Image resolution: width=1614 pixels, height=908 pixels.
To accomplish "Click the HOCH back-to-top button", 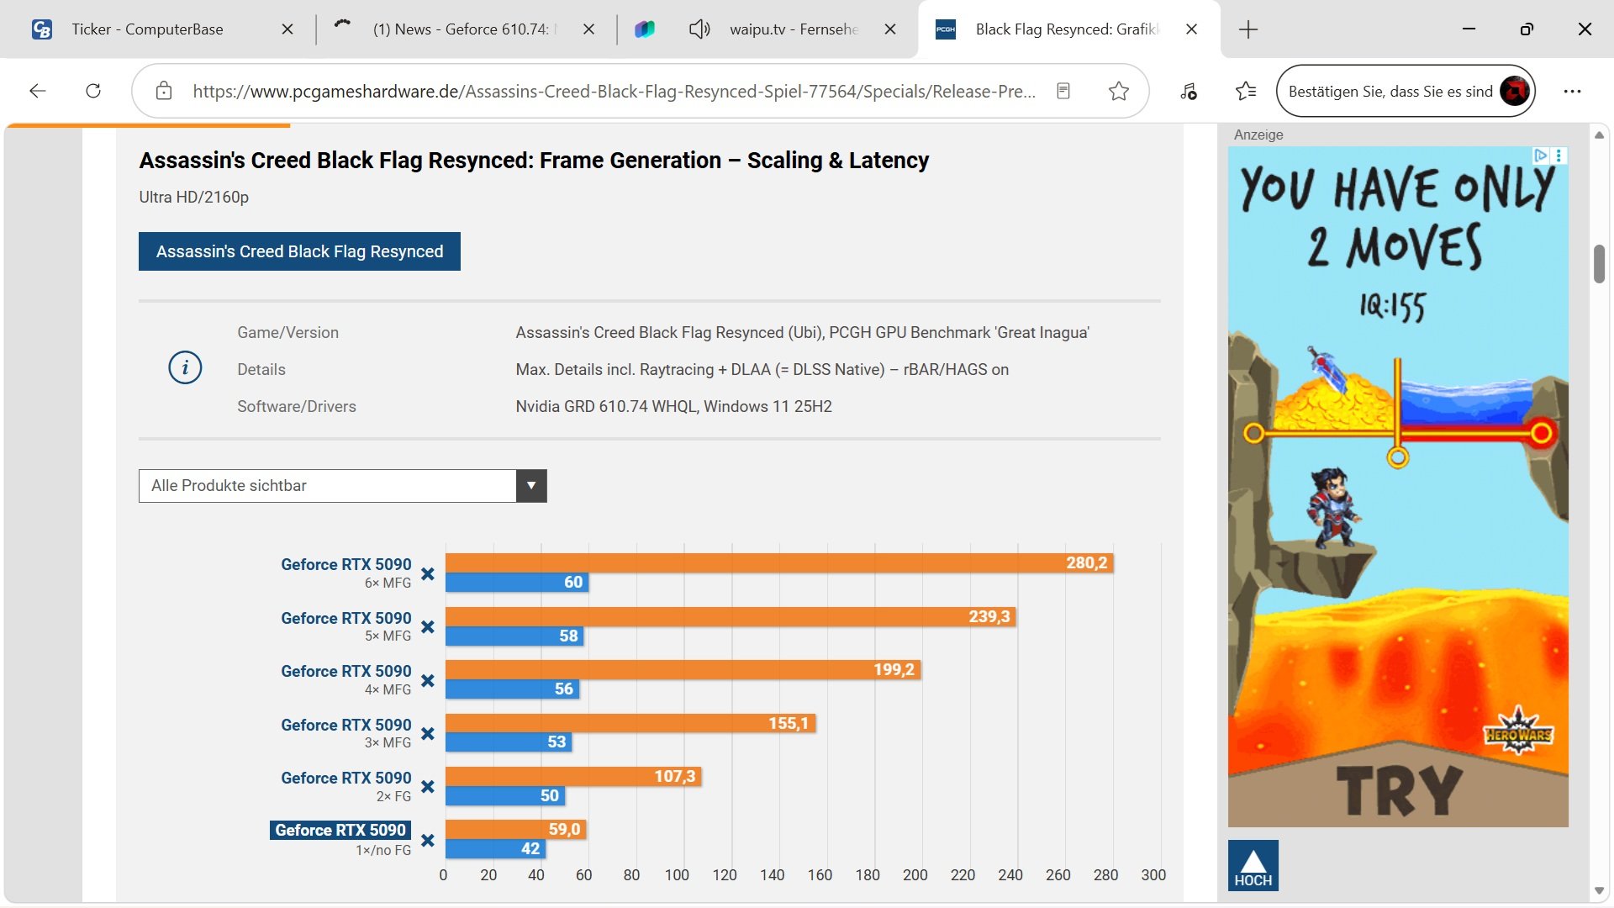I will (x=1253, y=865).
